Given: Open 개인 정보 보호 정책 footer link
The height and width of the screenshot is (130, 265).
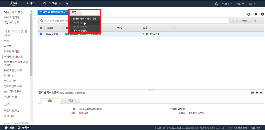Looking at the screenshot, I should 237,128.
